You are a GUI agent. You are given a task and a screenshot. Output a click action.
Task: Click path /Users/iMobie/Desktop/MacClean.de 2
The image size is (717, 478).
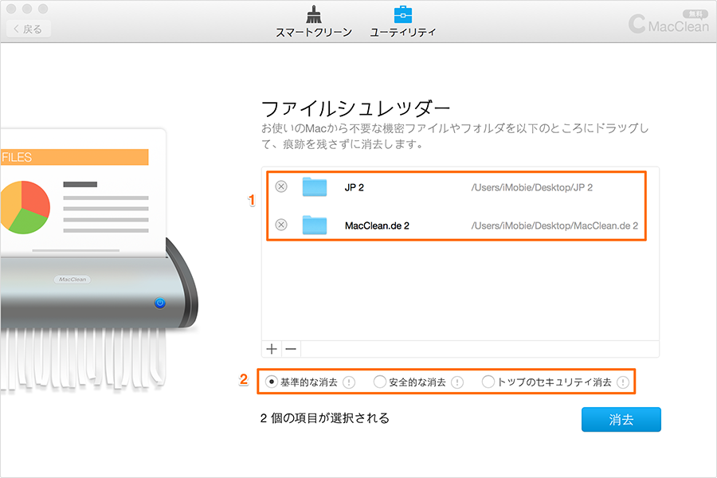(554, 225)
